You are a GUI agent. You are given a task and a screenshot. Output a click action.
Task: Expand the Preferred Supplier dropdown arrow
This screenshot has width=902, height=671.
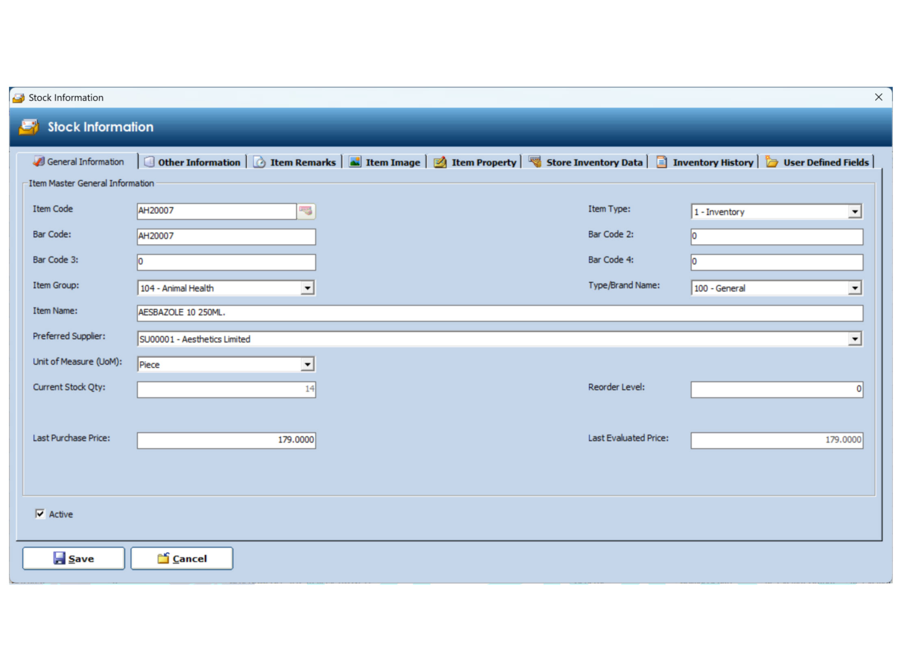(x=854, y=339)
